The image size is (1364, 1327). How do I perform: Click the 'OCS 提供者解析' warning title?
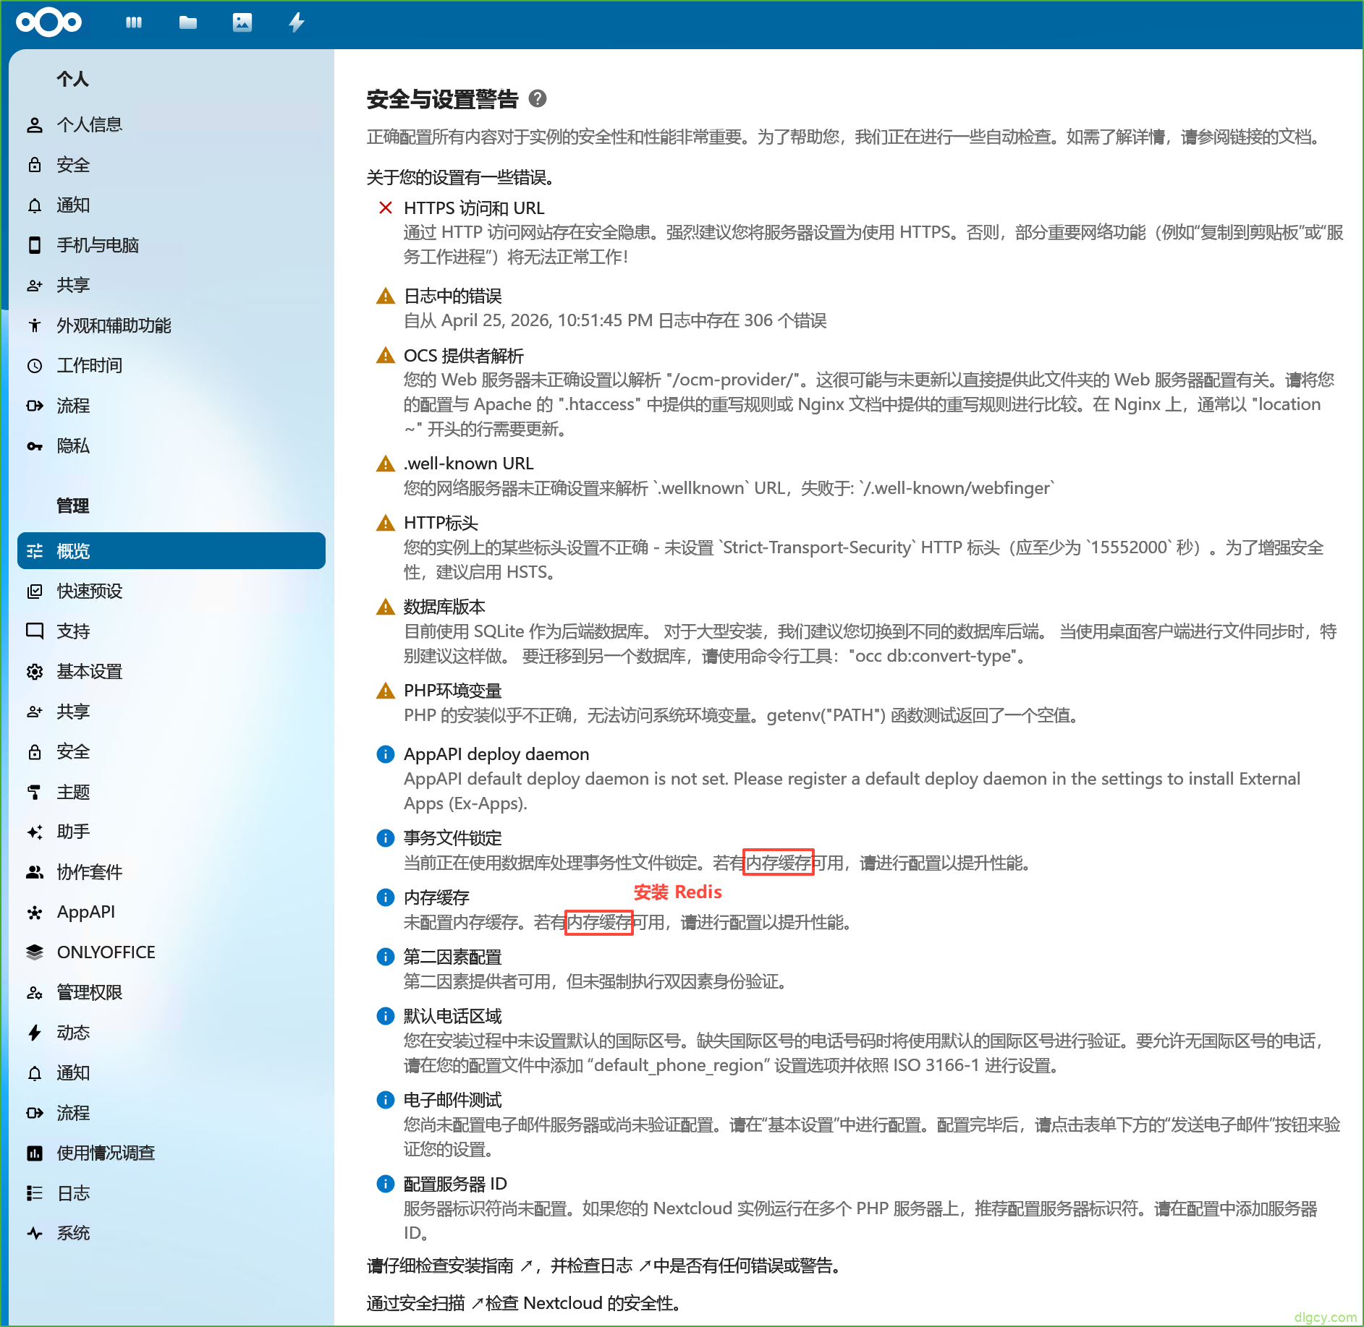click(464, 356)
